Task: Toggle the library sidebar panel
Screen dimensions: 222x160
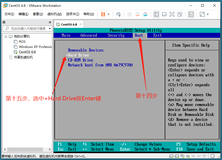Action: [156, 15]
